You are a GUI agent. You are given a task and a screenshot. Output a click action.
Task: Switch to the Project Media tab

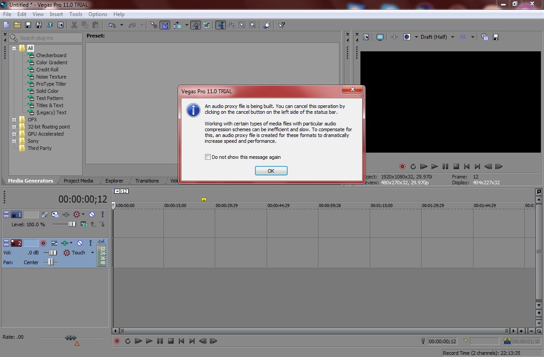[x=78, y=181]
